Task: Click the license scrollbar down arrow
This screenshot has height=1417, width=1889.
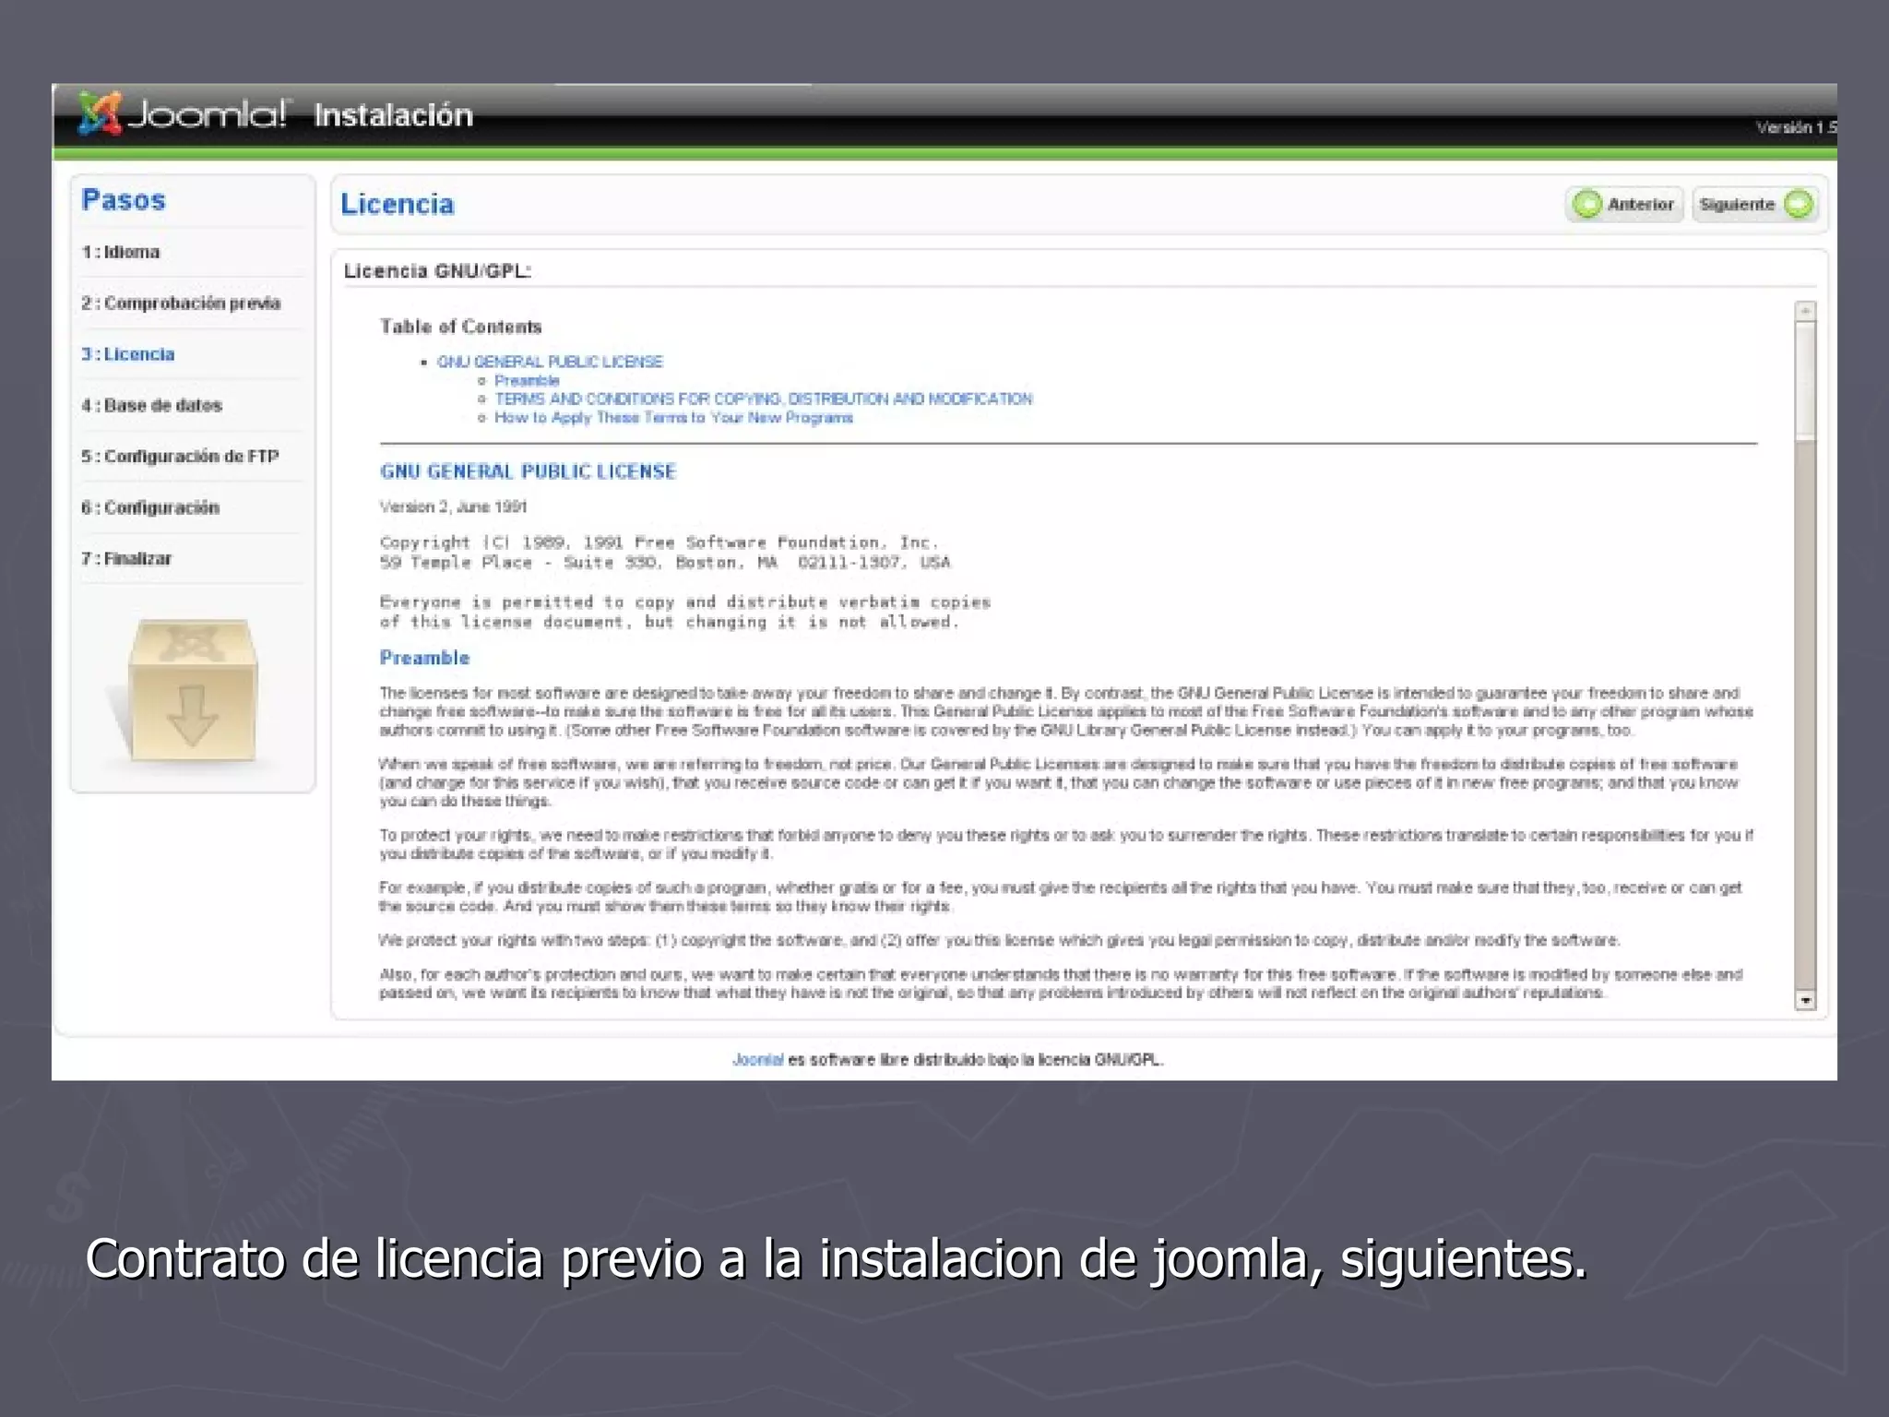Action: [x=1805, y=1000]
